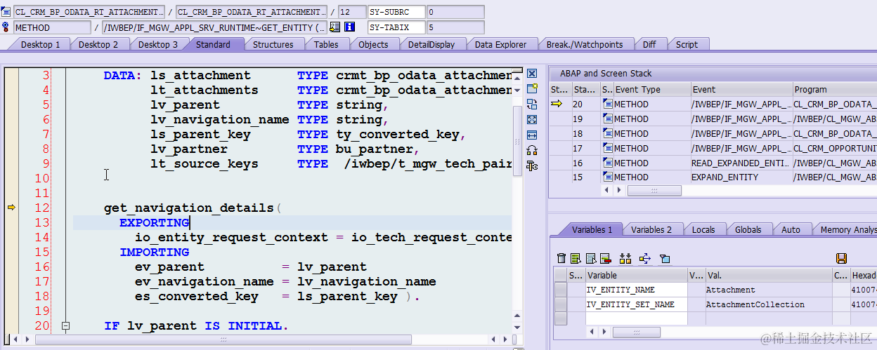Click the METHOD event type field
Image resolution: width=877 pixels, height=350 pixels.
pos(52,27)
